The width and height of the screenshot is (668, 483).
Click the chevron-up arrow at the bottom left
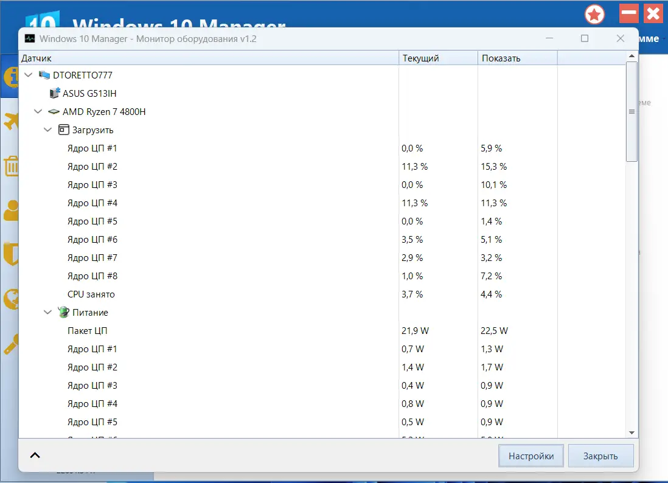coord(35,455)
